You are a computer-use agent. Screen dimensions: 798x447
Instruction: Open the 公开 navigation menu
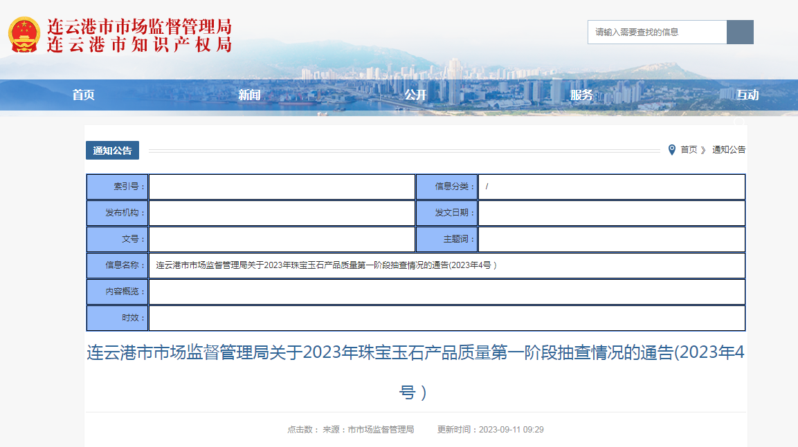click(415, 95)
